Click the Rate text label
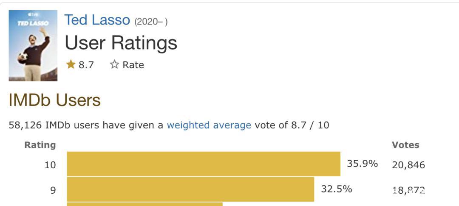The width and height of the screenshot is (459, 206). coord(133,65)
